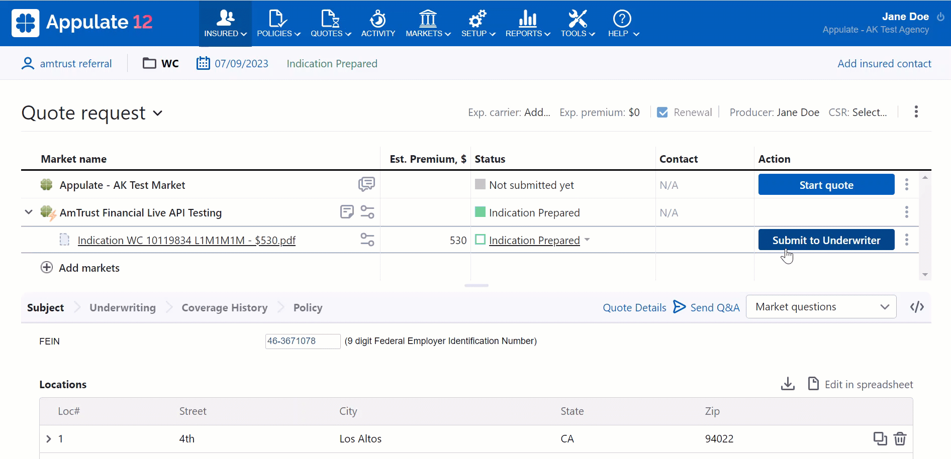The height and width of the screenshot is (459, 951).
Task: Click the WC folder icon
Action: 149,63
